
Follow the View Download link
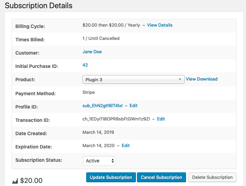(201, 79)
